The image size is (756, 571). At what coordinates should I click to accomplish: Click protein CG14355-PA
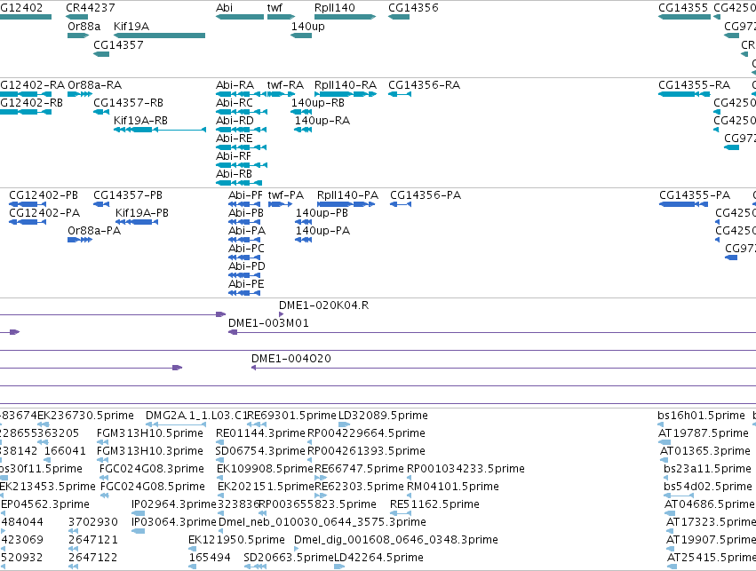coord(695,195)
